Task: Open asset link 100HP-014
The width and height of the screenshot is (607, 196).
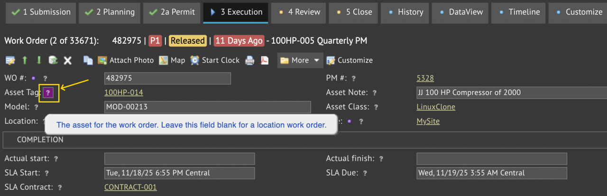Action: click(123, 93)
